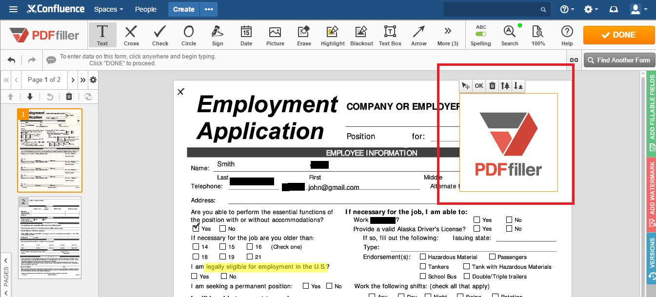Image resolution: width=656 pixels, height=297 pixels.
Task: Open create options ellipsis menu
Action: (209, 9)
